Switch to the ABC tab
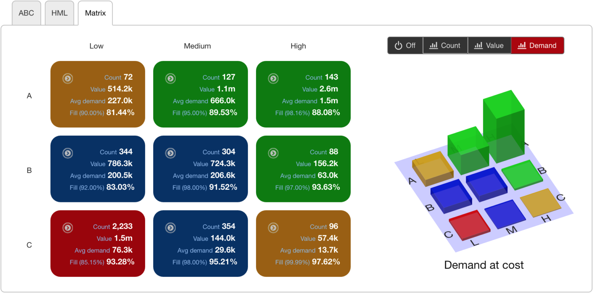Screen dimensions: 593x293 [26, 13]
